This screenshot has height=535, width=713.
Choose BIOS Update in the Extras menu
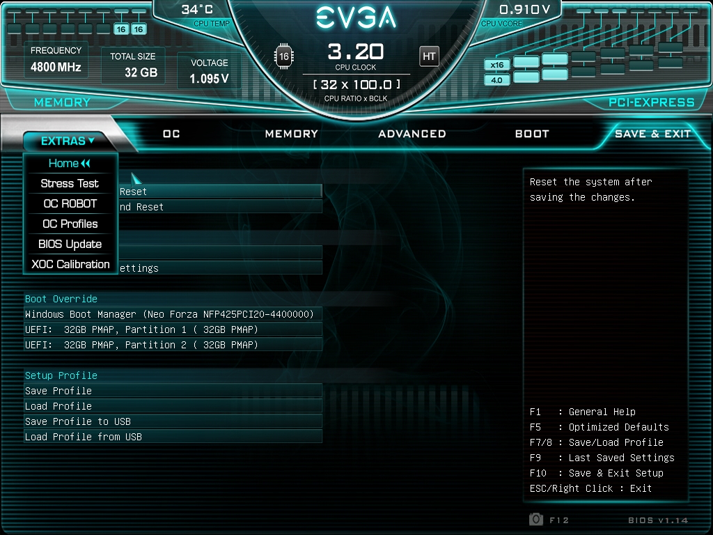coord(70,244)
